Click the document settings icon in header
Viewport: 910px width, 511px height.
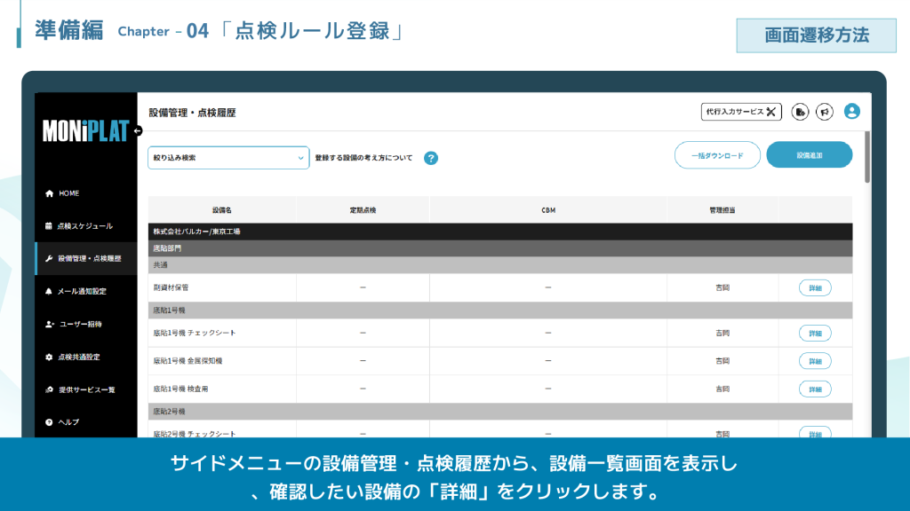click(800, 112)
